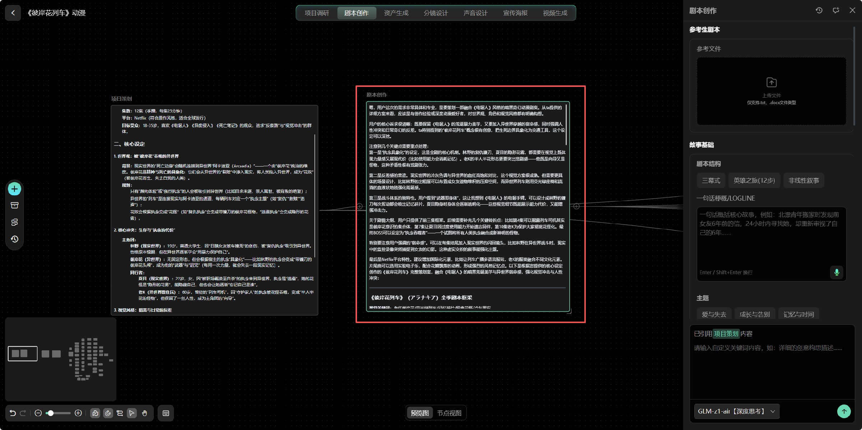This screenshot has height=430, width=862.
Task: Switch to the 分镜设计 tab
Action: coord(436,13)
